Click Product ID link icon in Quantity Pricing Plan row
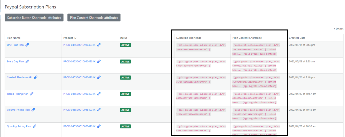Viewport: 345px width, 137px height. pos(99,126)
